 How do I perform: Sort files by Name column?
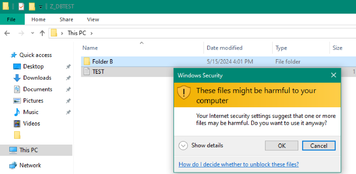point(90,48)
